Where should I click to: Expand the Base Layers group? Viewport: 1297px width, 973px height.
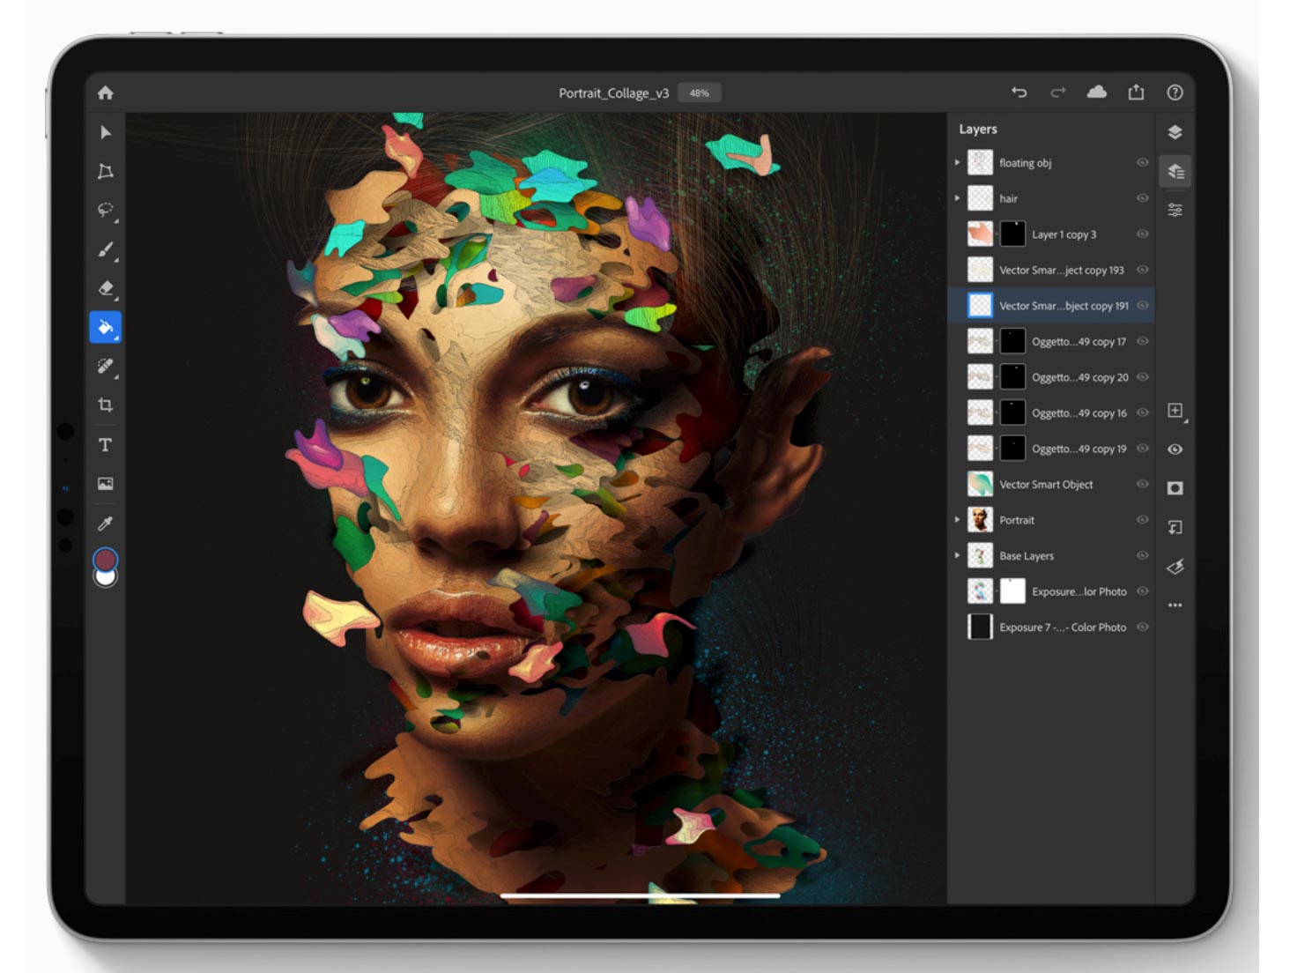pyautogui.click(x=958, y=555)
